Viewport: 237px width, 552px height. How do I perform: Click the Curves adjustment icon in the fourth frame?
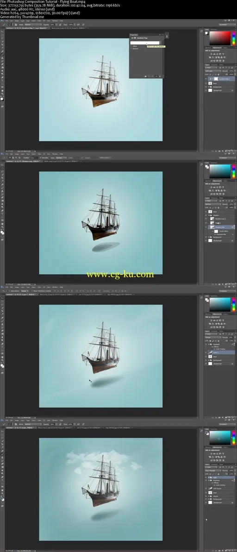pos(217,454)
